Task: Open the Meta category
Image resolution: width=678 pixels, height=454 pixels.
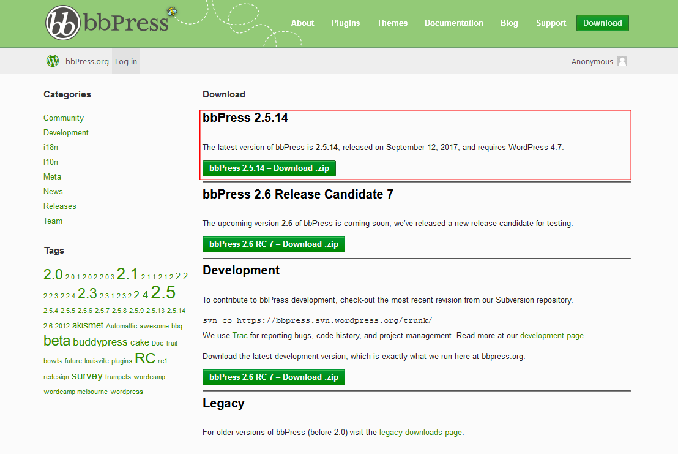Action: point(53,176)
